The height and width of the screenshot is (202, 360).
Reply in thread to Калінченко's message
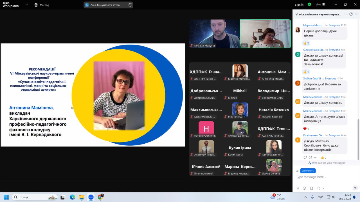point(305,158)
